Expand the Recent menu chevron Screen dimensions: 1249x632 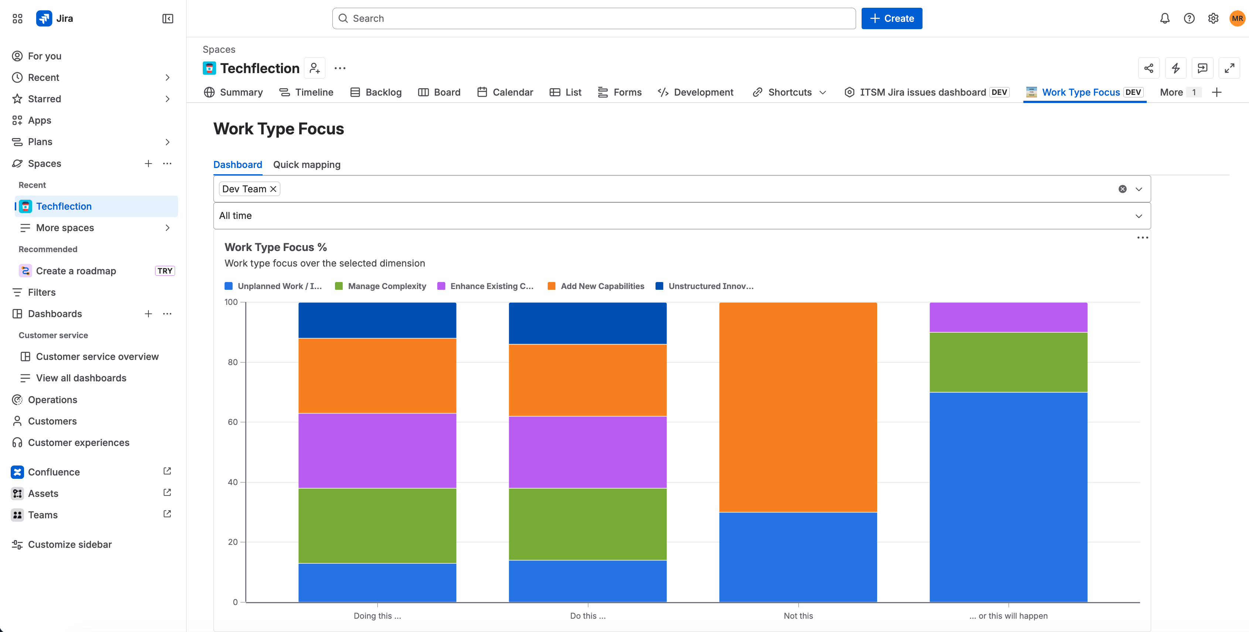coord(167,78)
